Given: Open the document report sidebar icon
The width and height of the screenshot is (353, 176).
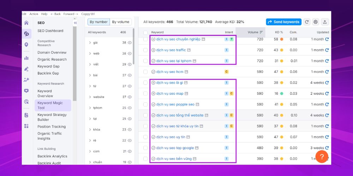Looking at the screenshot, I should [26, 115].
